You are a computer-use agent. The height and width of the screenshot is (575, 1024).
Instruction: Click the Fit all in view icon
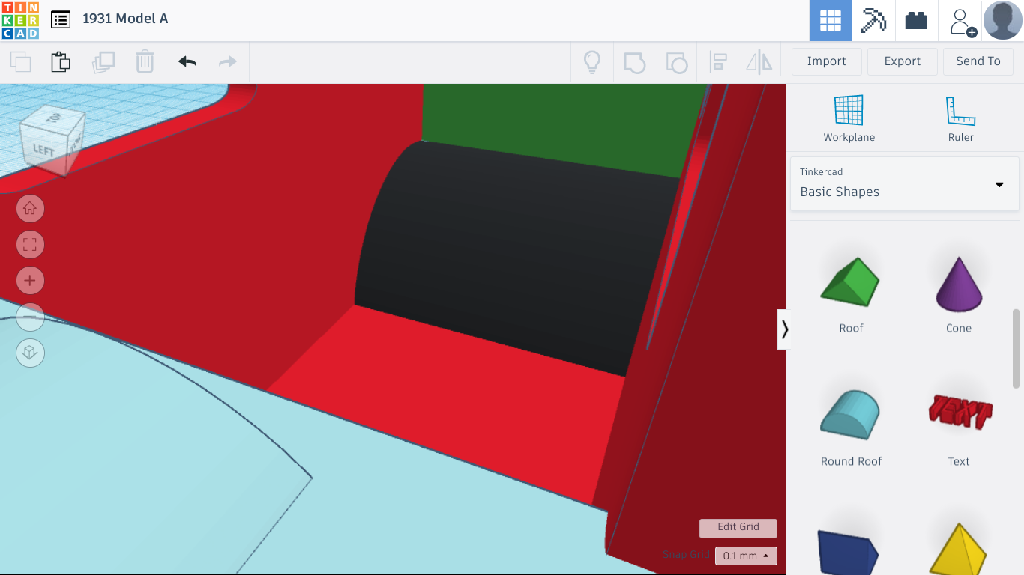coord(30,245)
